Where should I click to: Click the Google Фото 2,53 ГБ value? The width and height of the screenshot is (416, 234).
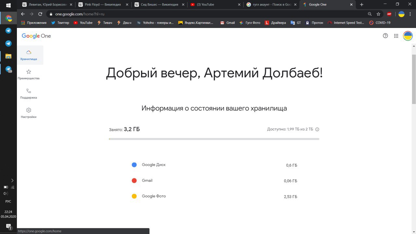tap(291, 197)
